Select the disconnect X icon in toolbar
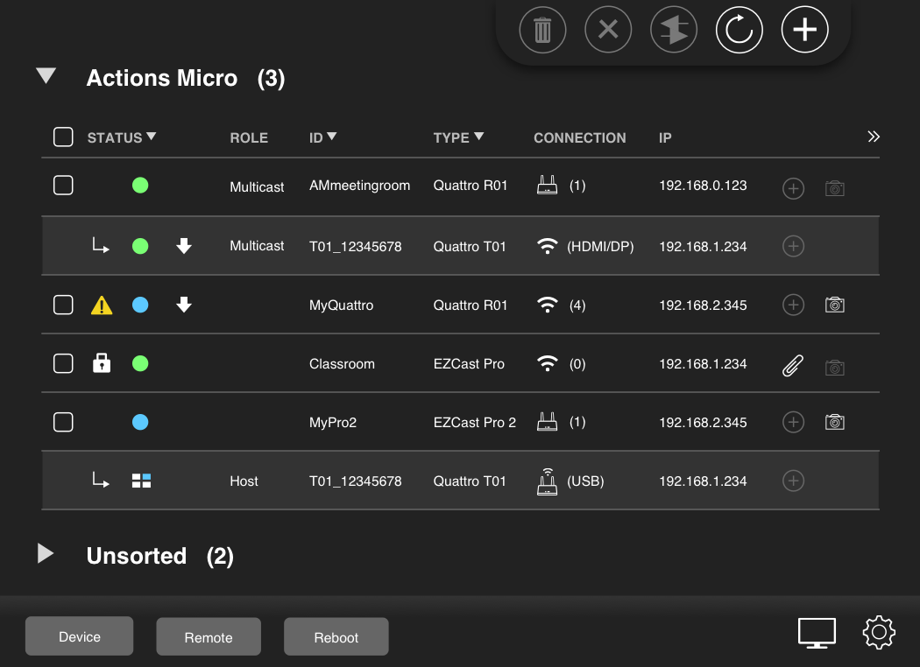Screen dimensions: 920x667 [x=608, y=29]
